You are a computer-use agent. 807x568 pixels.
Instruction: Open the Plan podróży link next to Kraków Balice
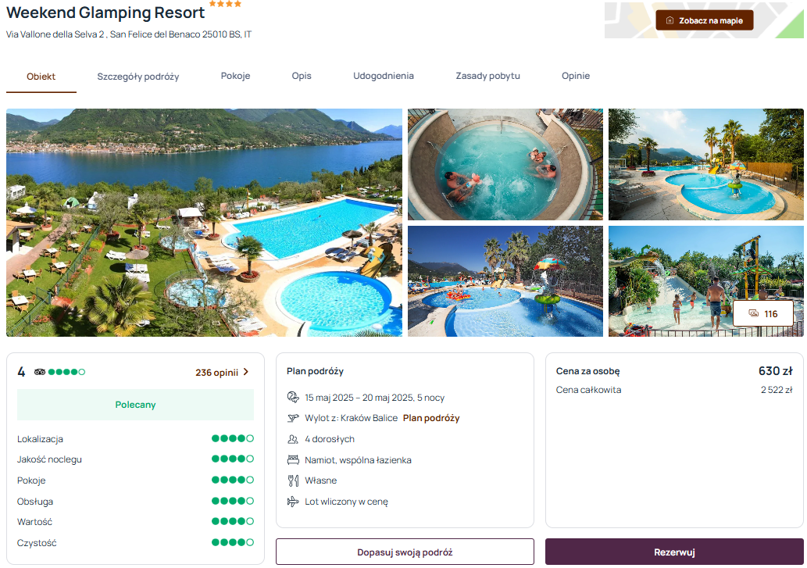coord(431,418)
